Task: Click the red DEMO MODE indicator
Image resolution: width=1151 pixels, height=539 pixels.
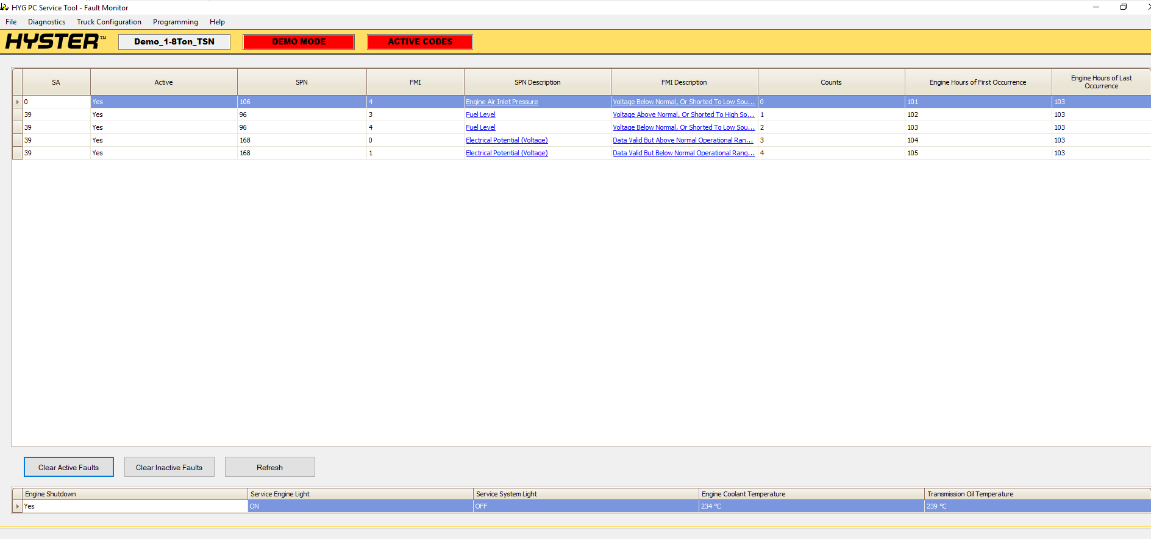Action: click(299, 42)
